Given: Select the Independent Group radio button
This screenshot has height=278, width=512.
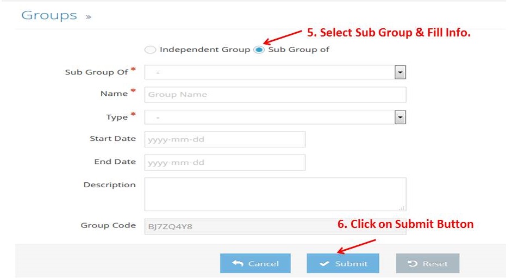Looking at the screenshot, I should (x=150, y=50).
